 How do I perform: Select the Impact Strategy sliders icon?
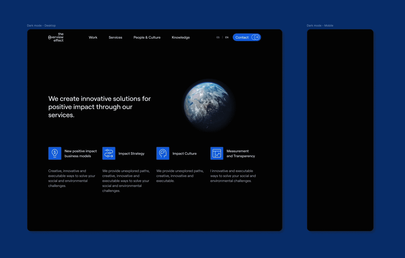[109, 153]
